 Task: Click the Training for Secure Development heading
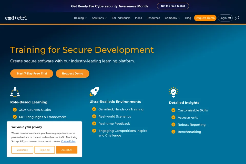[82, 50]
